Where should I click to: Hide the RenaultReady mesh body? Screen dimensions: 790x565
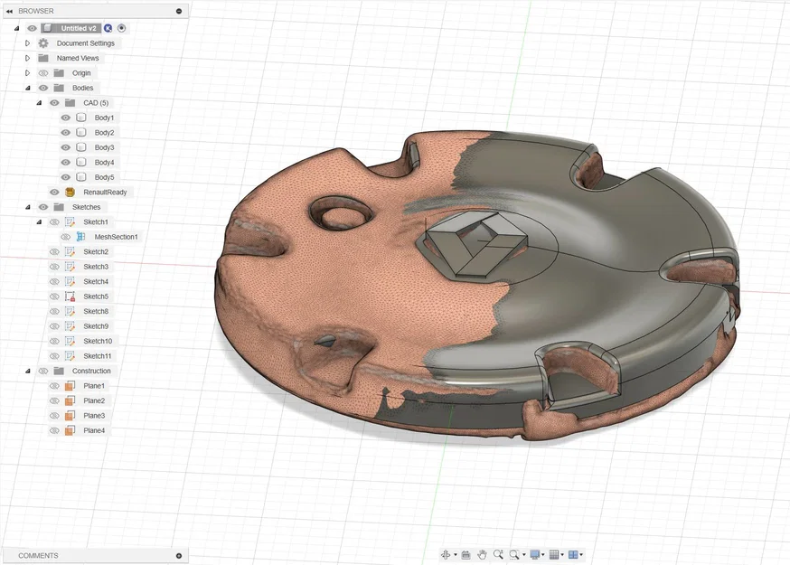click(x=54, y=192)
